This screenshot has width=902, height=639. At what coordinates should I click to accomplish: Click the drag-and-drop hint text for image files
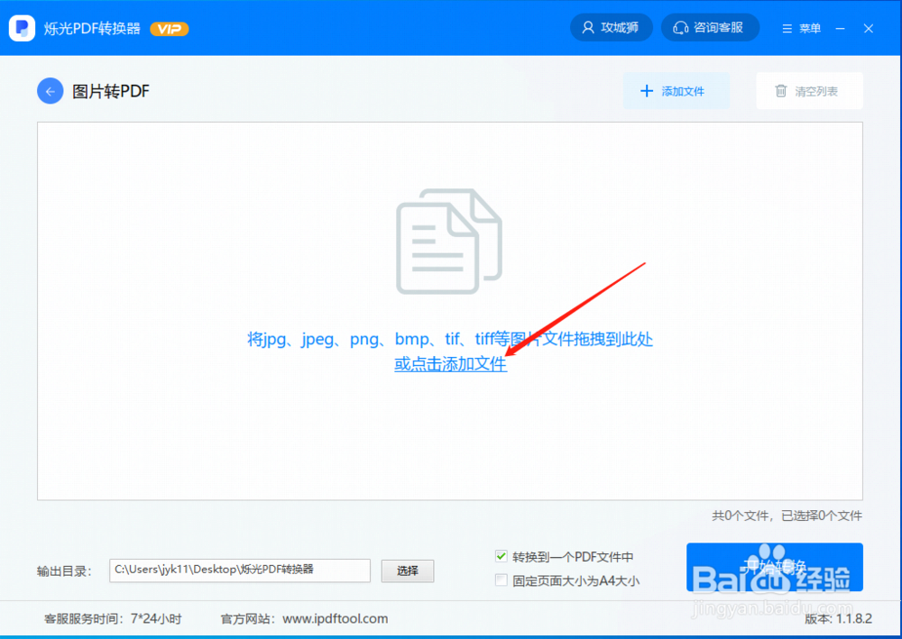click(x=450, y=339)
